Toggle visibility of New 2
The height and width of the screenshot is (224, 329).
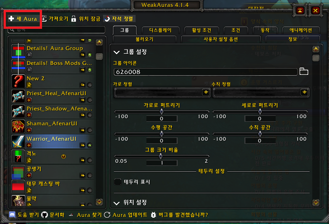89,85
